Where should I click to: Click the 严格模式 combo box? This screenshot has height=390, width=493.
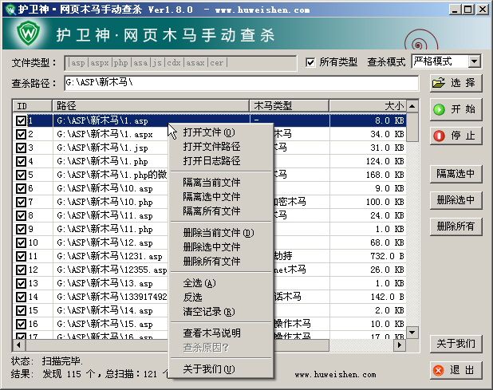coord(446,61)
